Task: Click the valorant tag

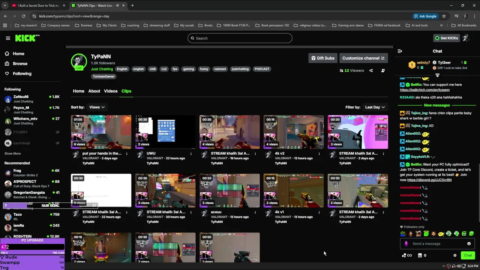Action: [x=220, y=69]
